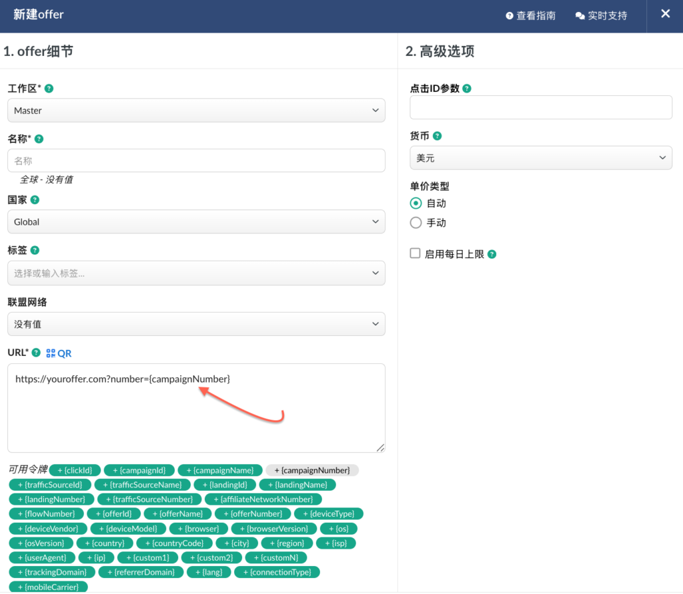Enable the 启用每日上限 checkbox

pos(415,253)
